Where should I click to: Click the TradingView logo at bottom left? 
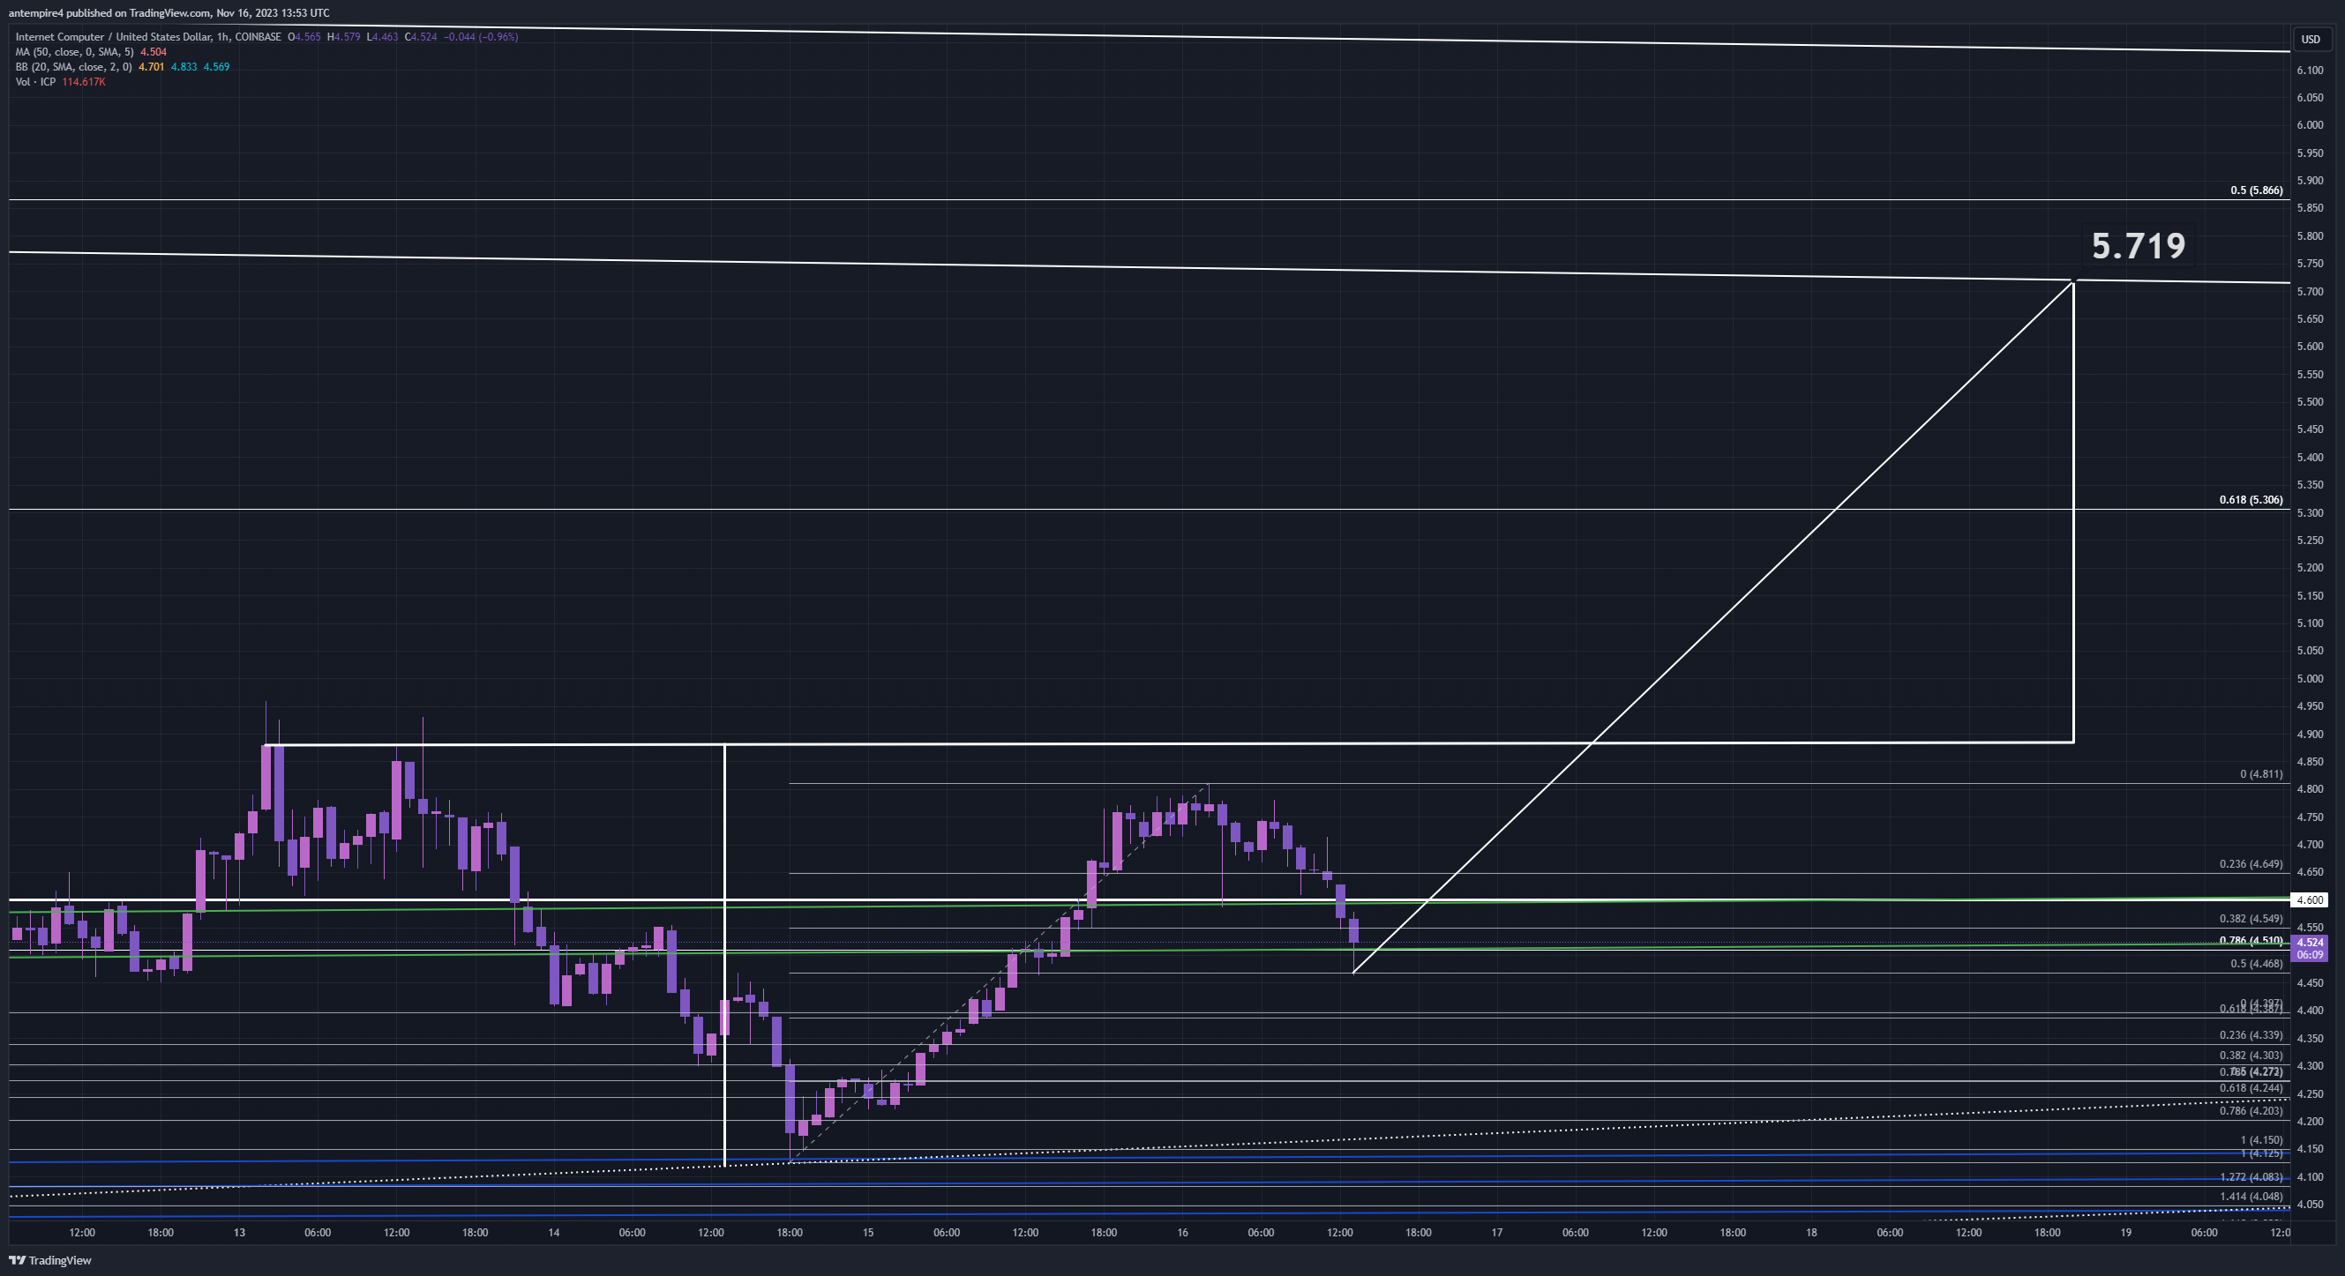(x=50, y=1260)
